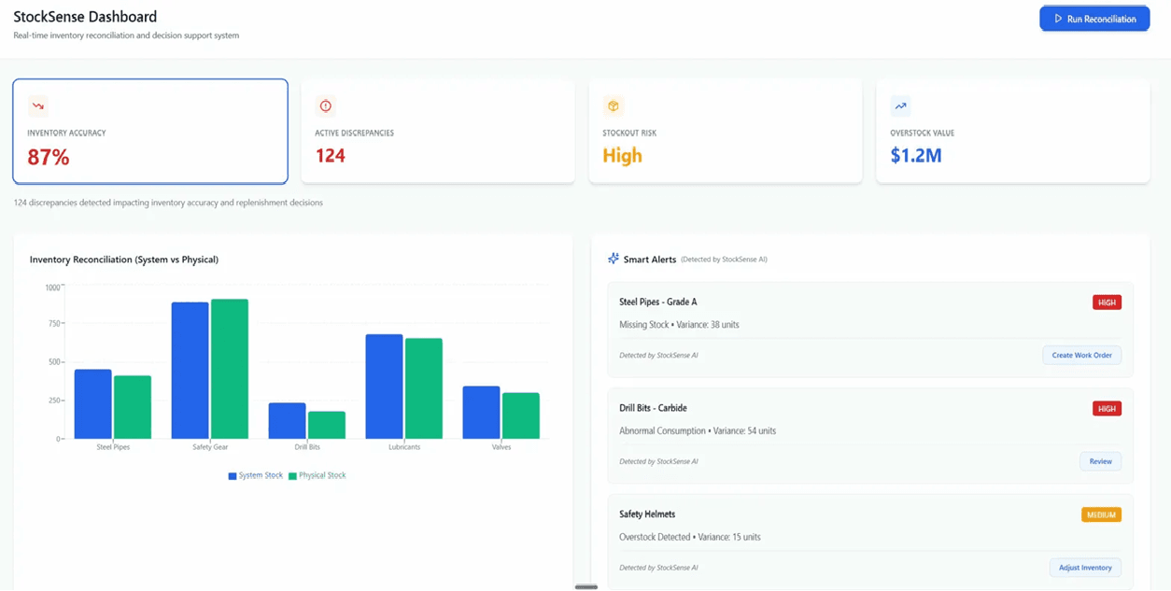Click the alert icon on Active Discrepancies card

(x=325, y=105)
